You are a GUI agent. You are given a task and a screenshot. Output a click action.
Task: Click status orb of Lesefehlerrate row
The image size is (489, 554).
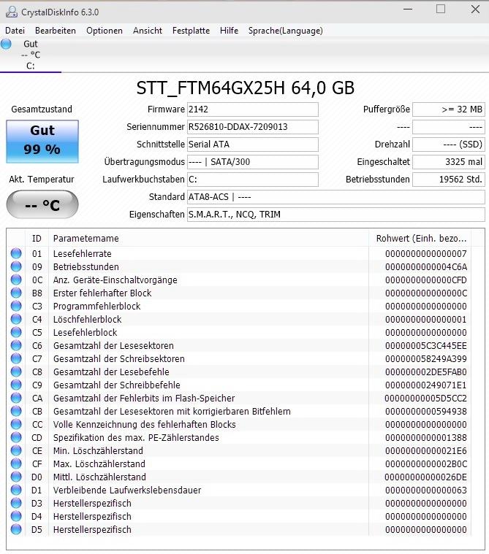click(x=16, y=253)
